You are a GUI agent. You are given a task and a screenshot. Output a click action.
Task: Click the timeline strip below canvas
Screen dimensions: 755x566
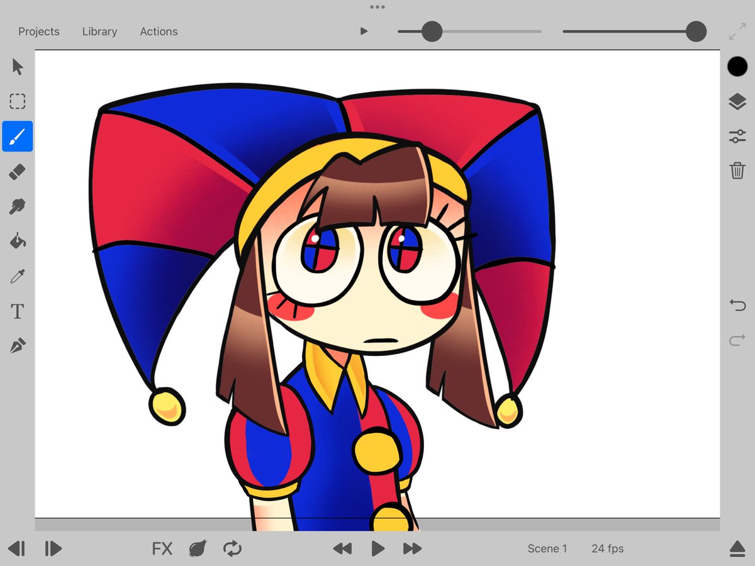377,524
